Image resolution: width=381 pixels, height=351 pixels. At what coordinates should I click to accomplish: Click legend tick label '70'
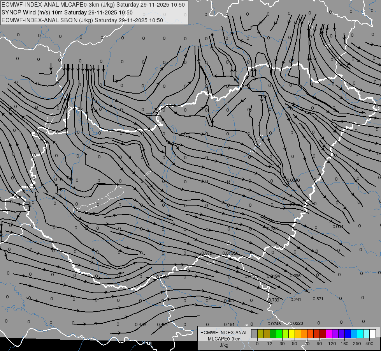(307, 344)
